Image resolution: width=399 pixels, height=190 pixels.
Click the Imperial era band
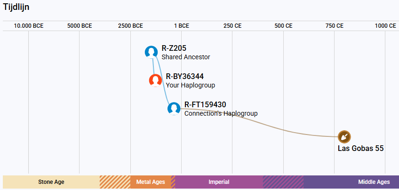pyautogui.click(x=219, y=182)
